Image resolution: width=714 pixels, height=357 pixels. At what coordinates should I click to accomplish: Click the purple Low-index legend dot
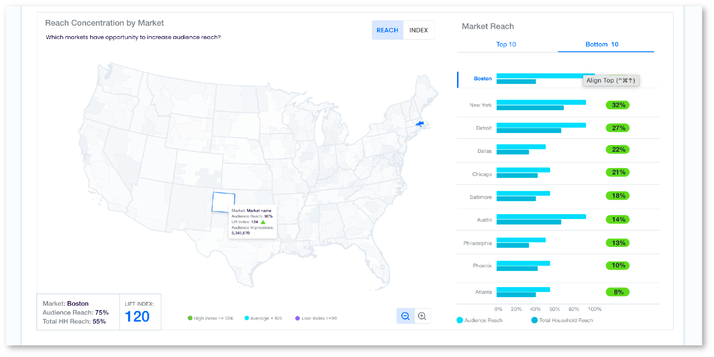point(297,318)
